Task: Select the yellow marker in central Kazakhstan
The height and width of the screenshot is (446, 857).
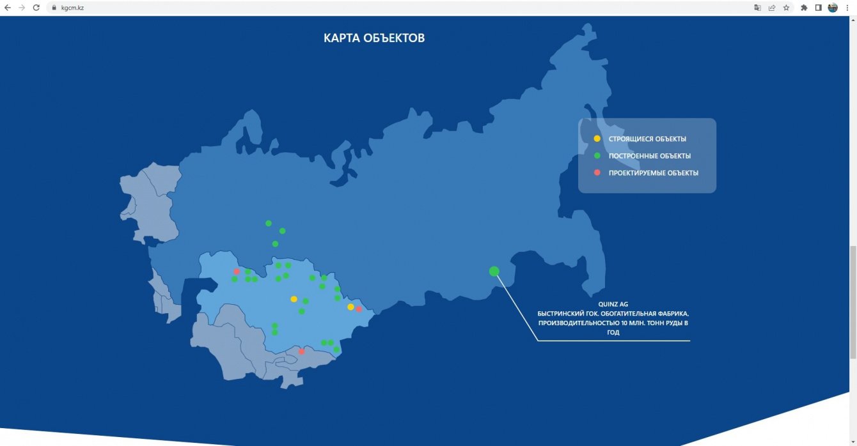Action: click(294, 299)
